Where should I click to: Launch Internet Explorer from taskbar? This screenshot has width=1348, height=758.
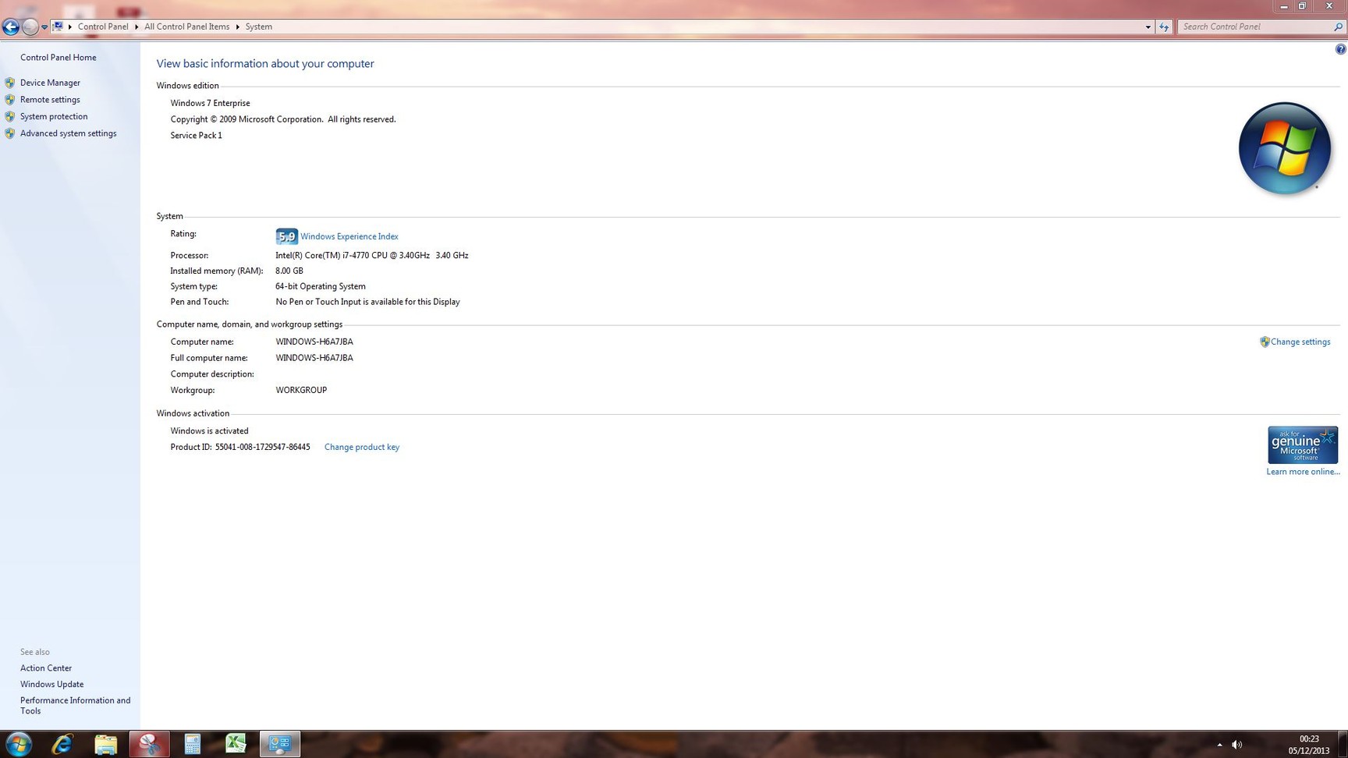62,744
